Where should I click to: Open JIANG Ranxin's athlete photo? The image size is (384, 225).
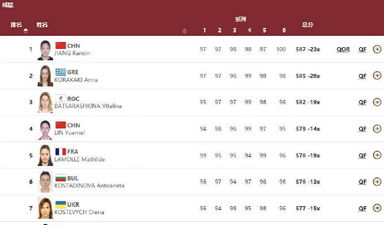pos(45,50)
